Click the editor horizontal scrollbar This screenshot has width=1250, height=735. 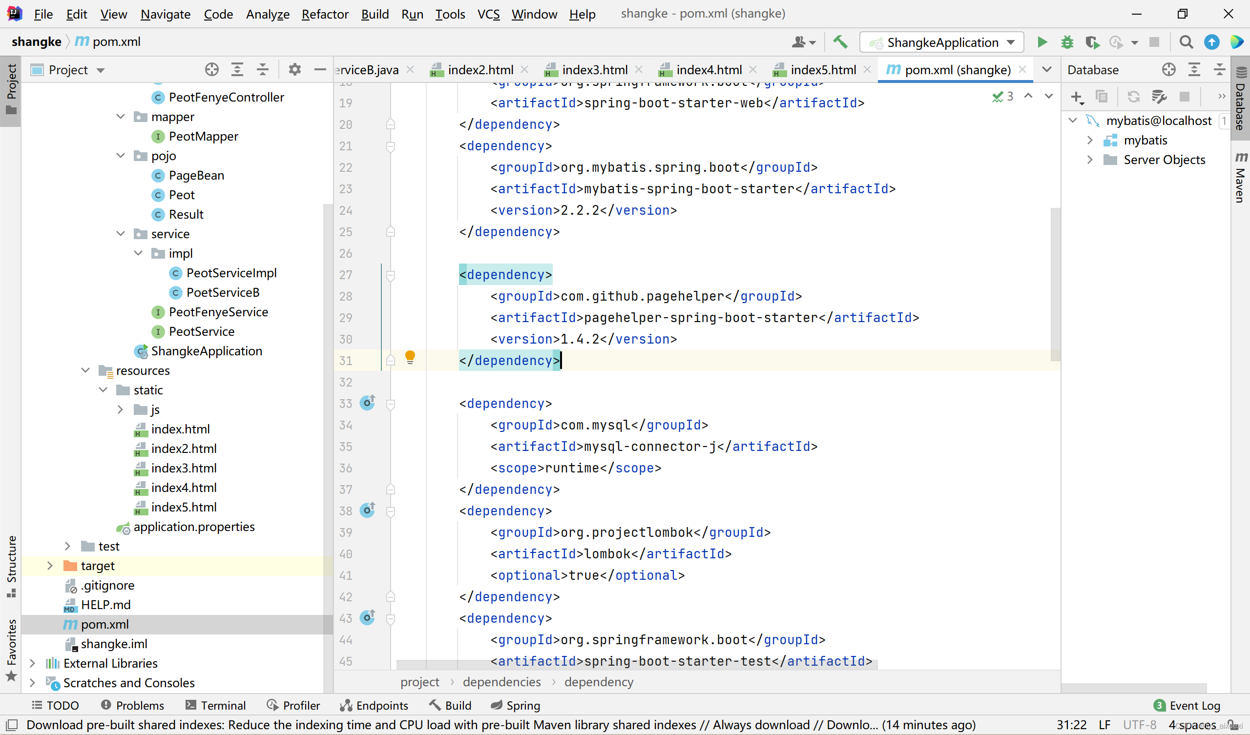(x=635, y=665)
